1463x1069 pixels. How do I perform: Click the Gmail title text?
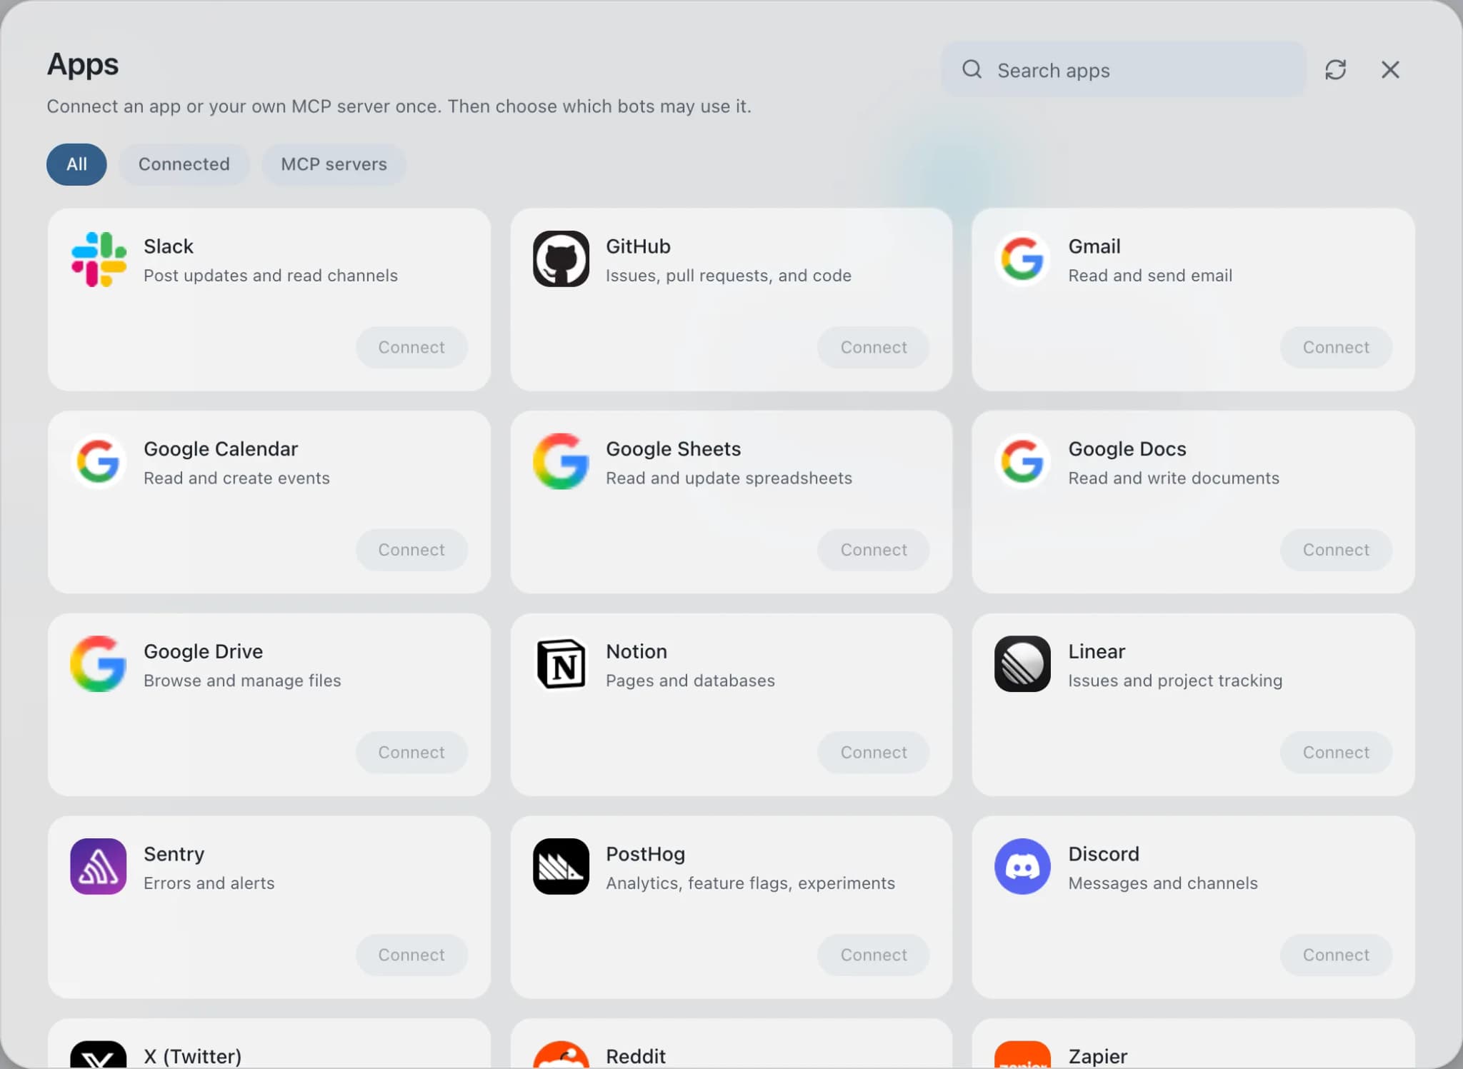coord(1094,246)
